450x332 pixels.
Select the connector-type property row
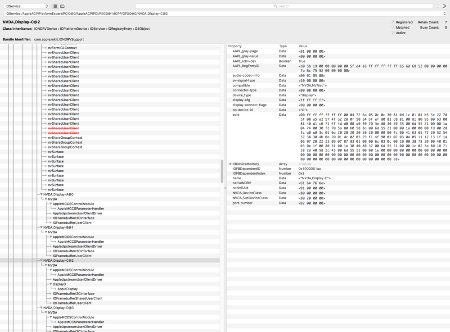pyautogui.click(x=338, y=90)
